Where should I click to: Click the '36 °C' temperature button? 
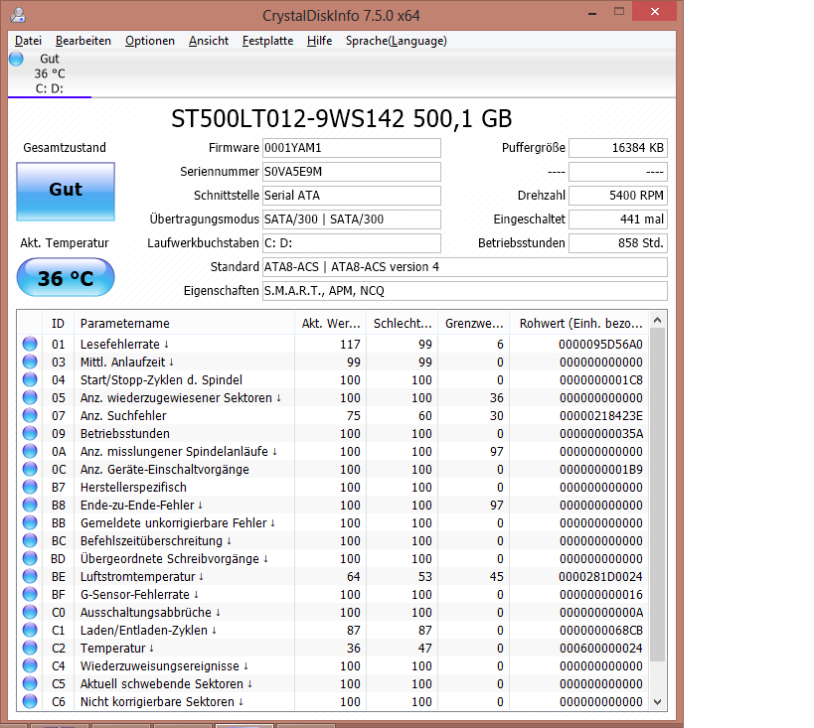click(66, 278)
